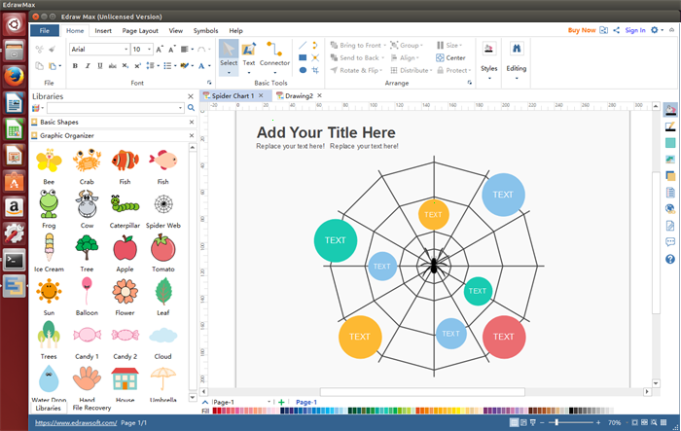
Task: Open the Page Layout ribbon tab
Action: coord(140,30)
